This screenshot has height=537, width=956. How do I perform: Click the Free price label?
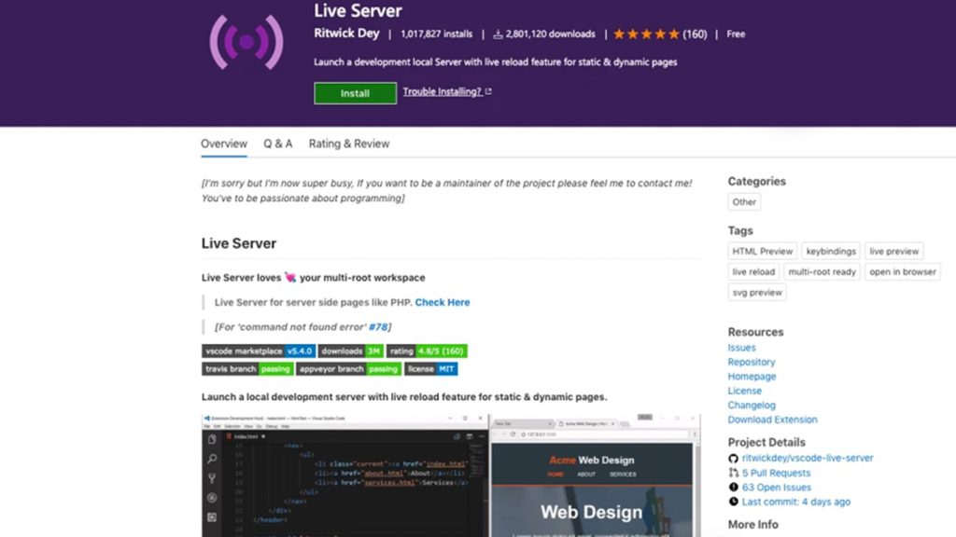click(736, 34)
